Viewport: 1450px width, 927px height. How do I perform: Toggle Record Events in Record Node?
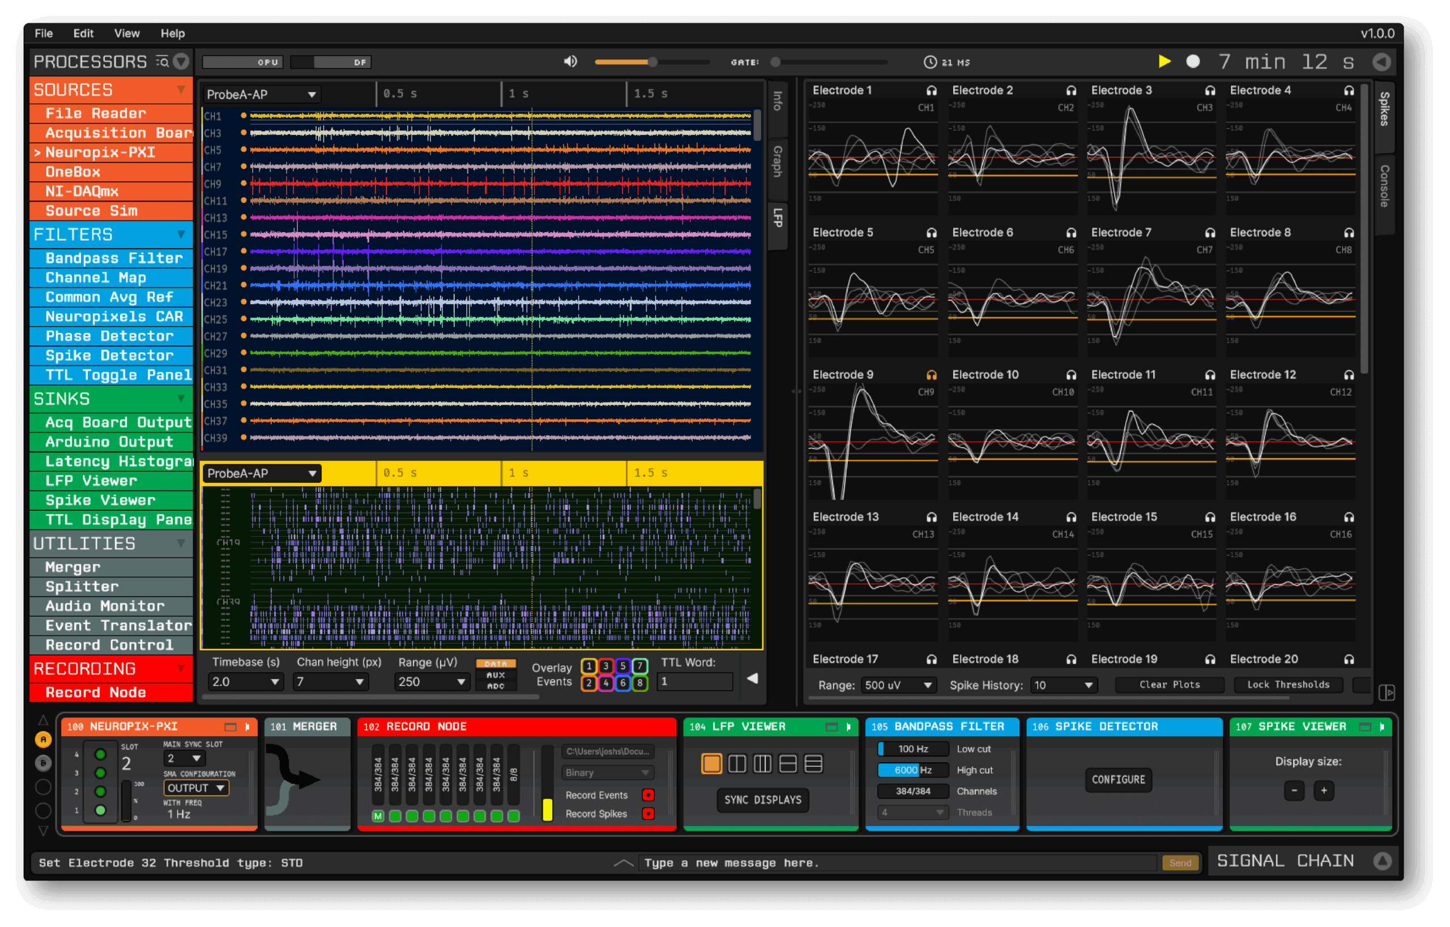649,794
